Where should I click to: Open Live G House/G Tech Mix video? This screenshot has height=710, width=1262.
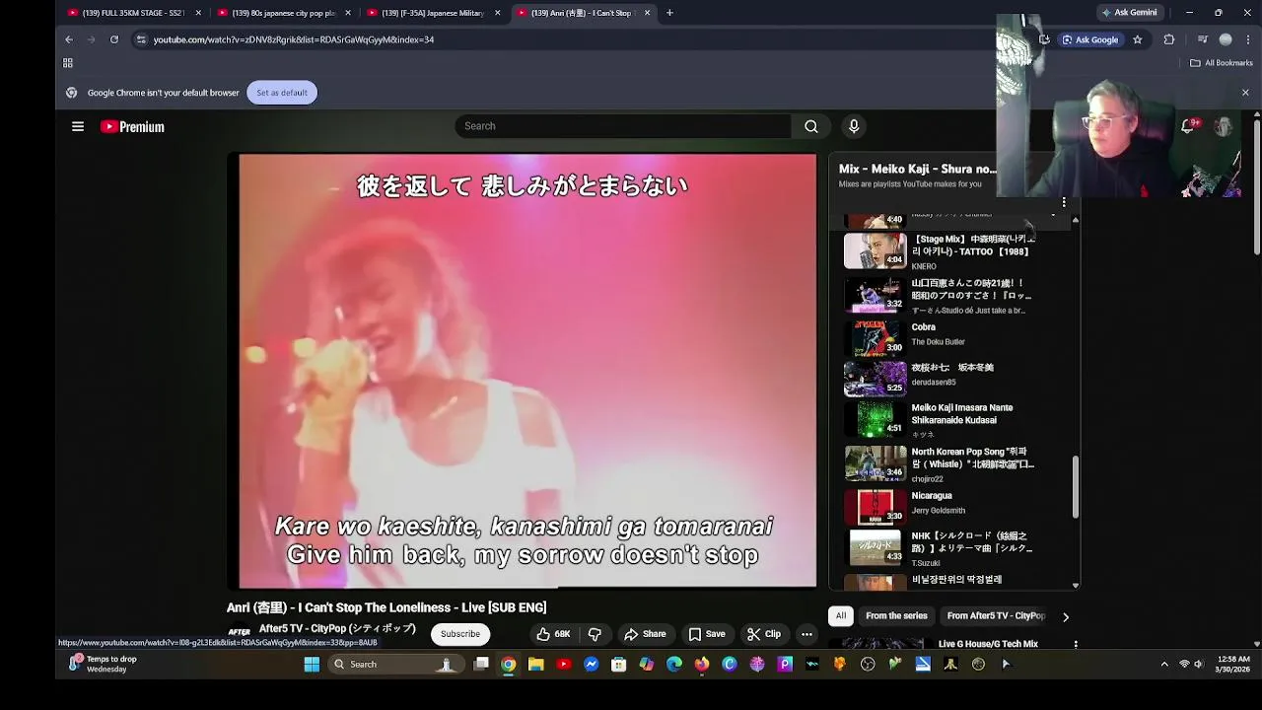[x=988, y=644]
